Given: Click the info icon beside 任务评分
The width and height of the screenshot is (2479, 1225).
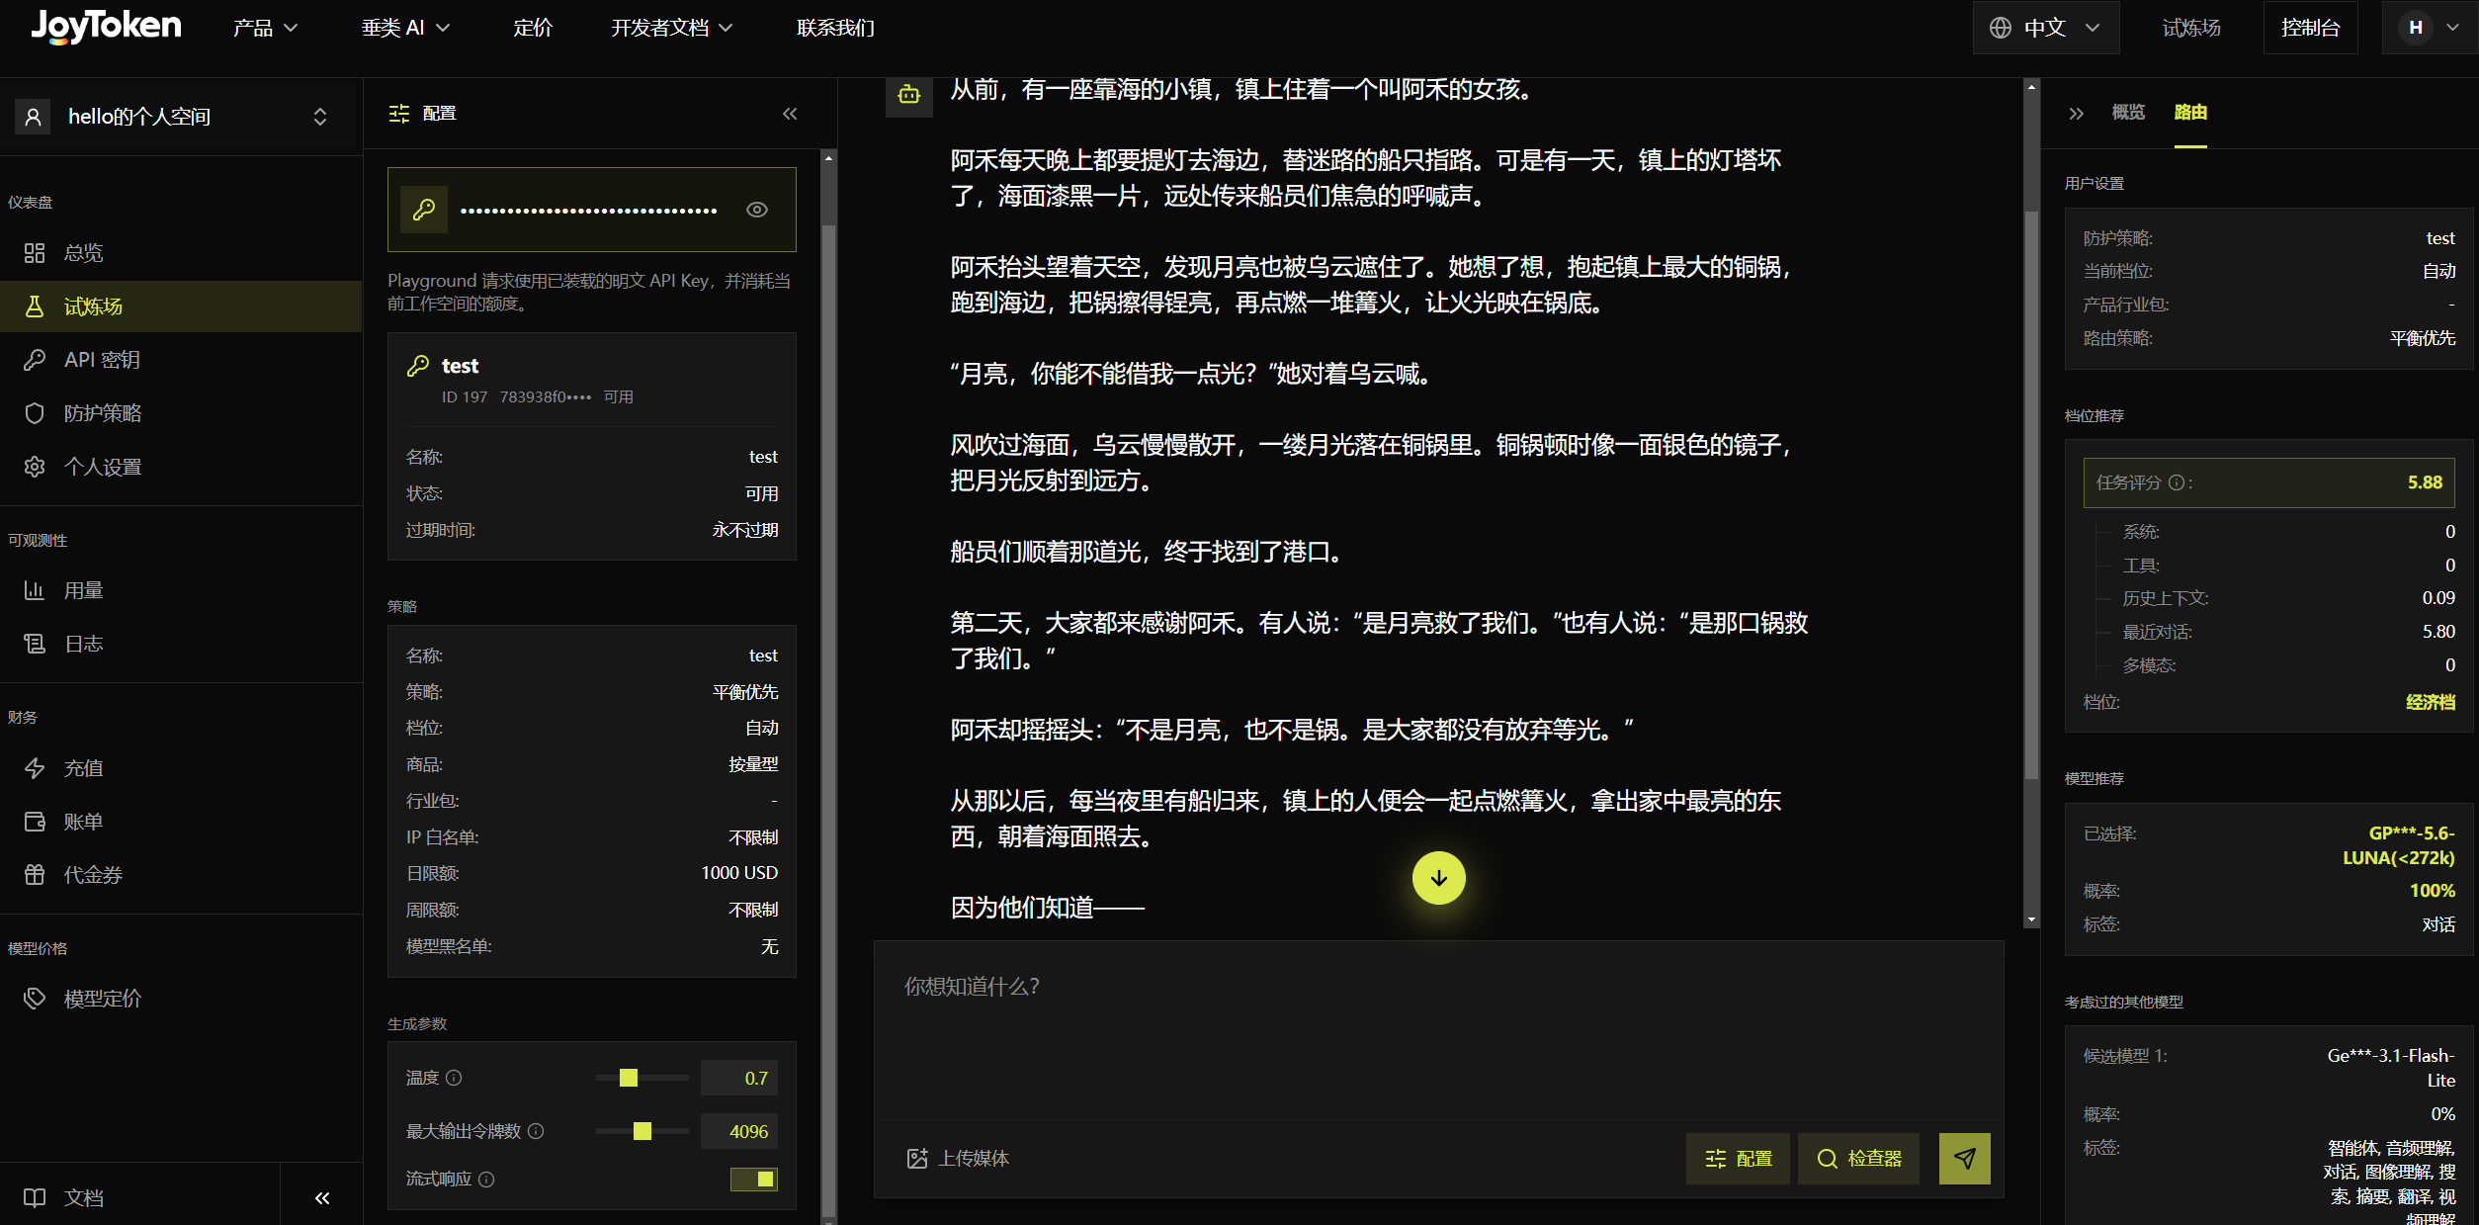Looking at the screenshot, I should point(2176,482).
